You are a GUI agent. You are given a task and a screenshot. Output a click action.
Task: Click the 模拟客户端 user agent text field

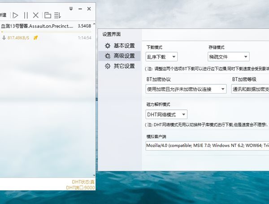click(207, 146)
